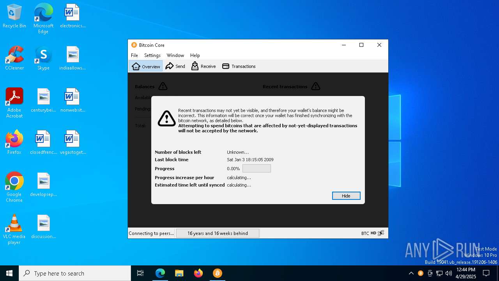Click the 'Unknown...' blocks left value

[238, 152]
